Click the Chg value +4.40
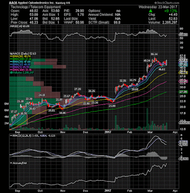Screen dimensions: 190x193 pyautogui.click(x=173, y=15)
